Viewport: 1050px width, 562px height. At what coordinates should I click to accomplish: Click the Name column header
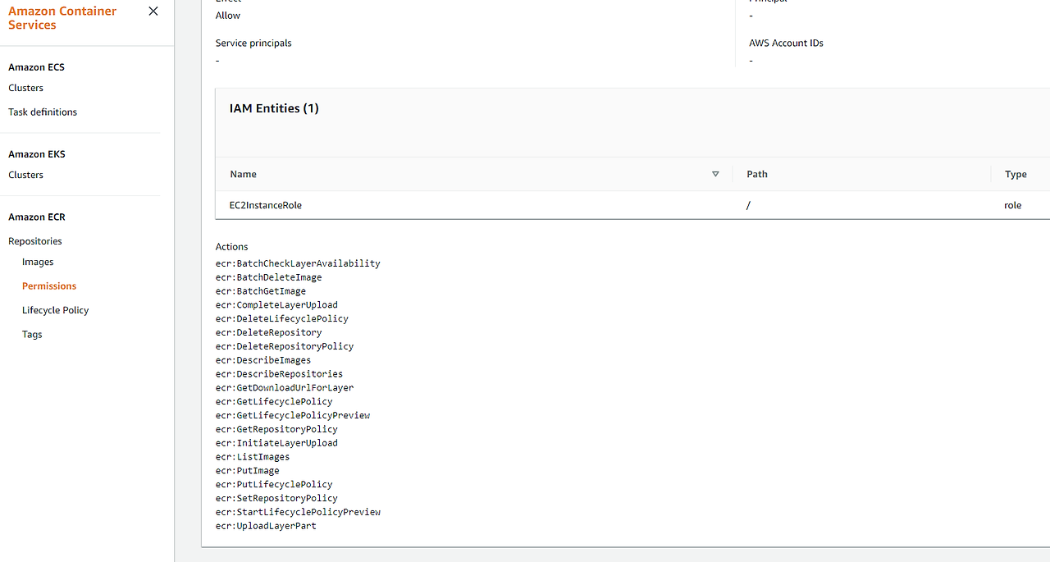point(244,174)
